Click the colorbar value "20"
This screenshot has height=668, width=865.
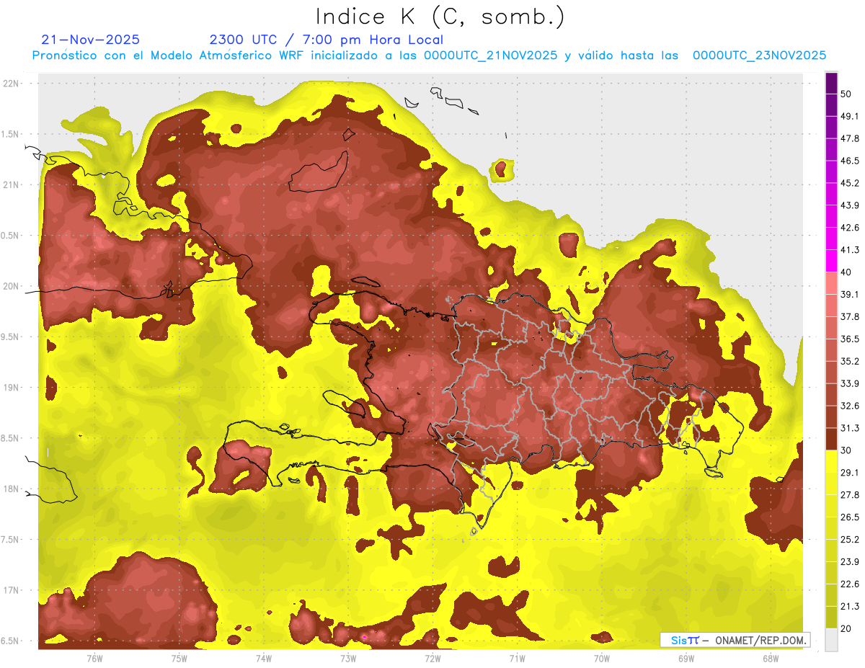(846, 628)
